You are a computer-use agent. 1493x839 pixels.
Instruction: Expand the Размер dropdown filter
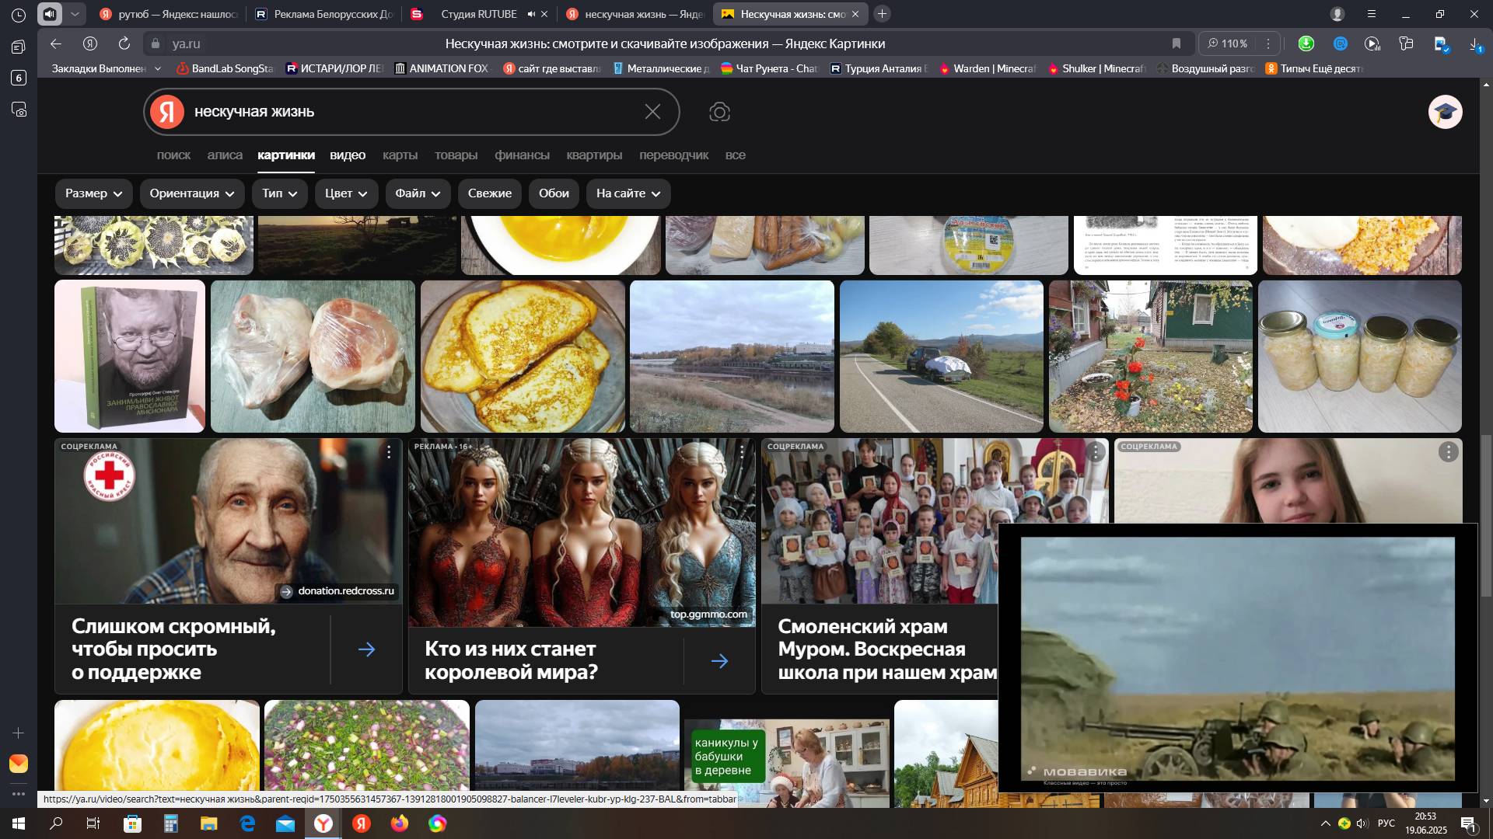(x=93, y=193)
